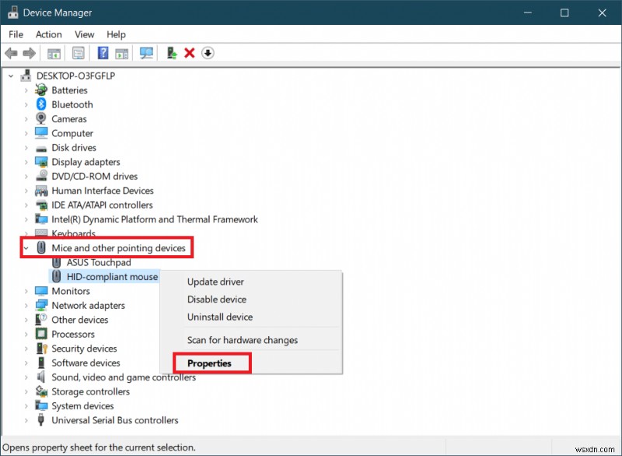Click the Monitors category icon
Image resolution: width=622 pixels, height=456 pixels.
[x=41, y=291]
